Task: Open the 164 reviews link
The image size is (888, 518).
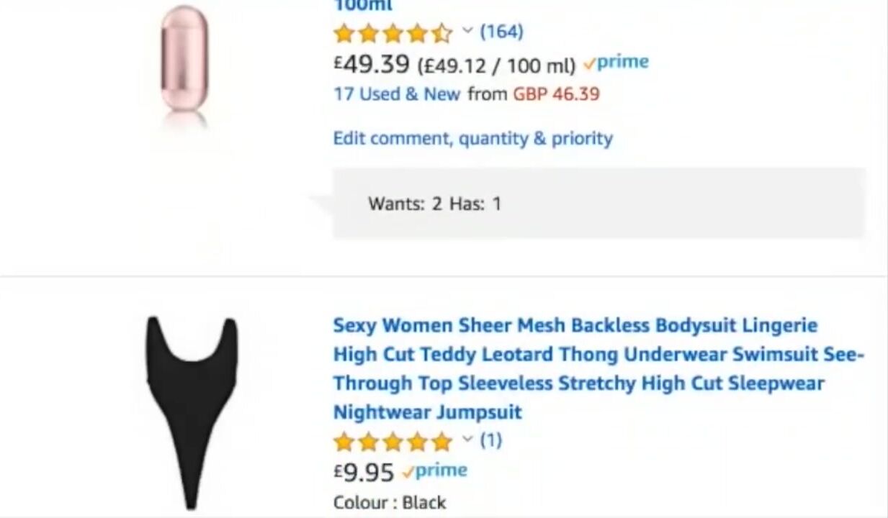Action: point(501,32)
